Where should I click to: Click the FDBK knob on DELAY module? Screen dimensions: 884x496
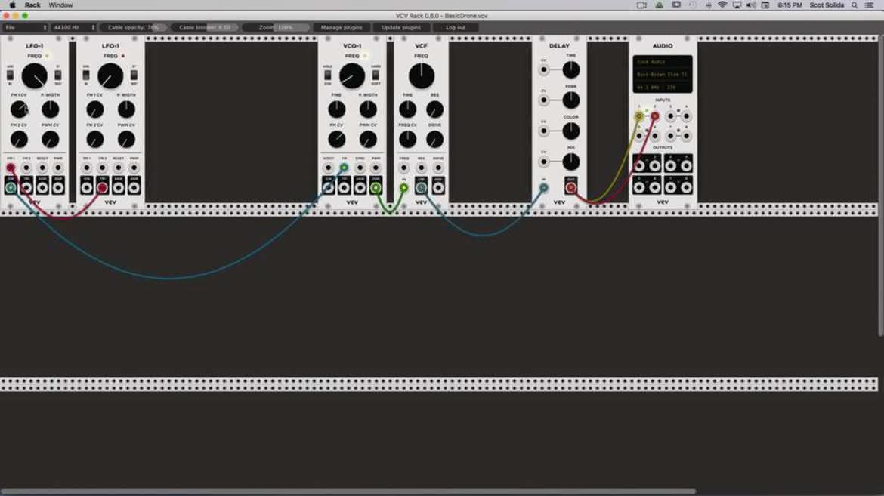pos(571,100)
